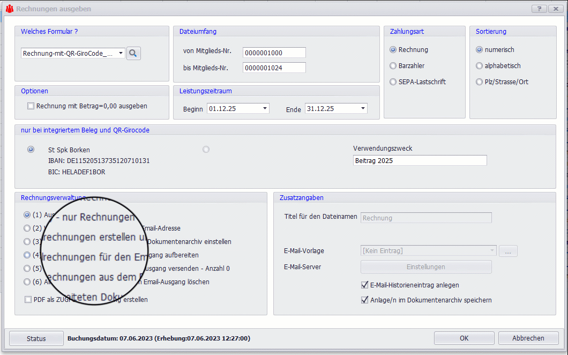Click the help question mark button in title bar

[x=539, y=9]
